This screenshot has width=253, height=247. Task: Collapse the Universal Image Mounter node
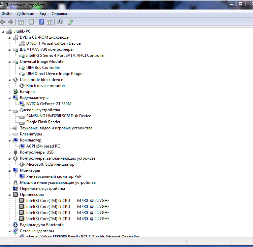[x=9, y=62]
